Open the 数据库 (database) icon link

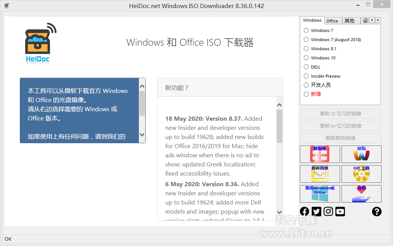tap(320, 154)
